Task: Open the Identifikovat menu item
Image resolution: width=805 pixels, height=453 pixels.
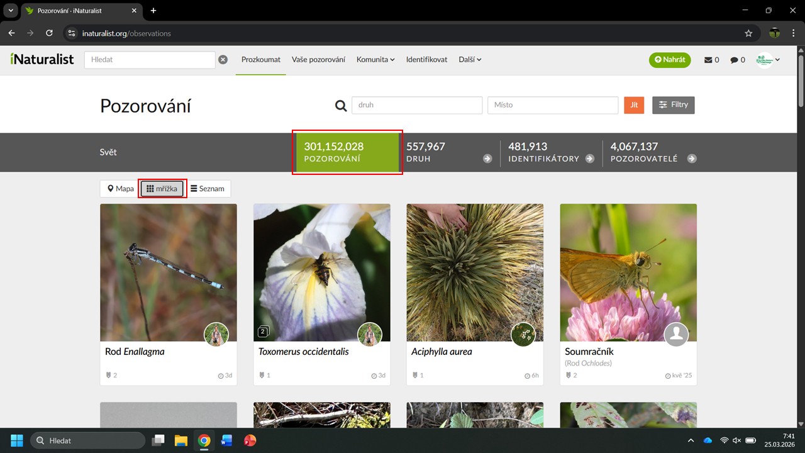Action: coord(426,60)
